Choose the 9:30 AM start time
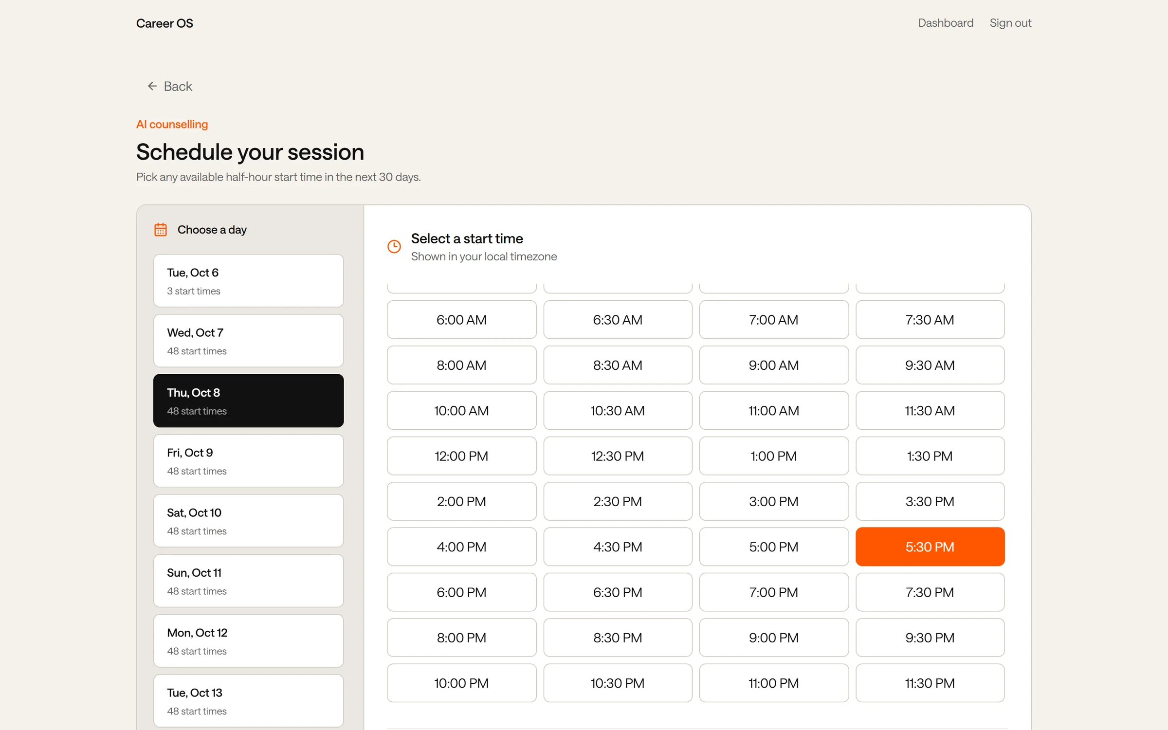The image size is (1168, 730). (x=930, y=365)
